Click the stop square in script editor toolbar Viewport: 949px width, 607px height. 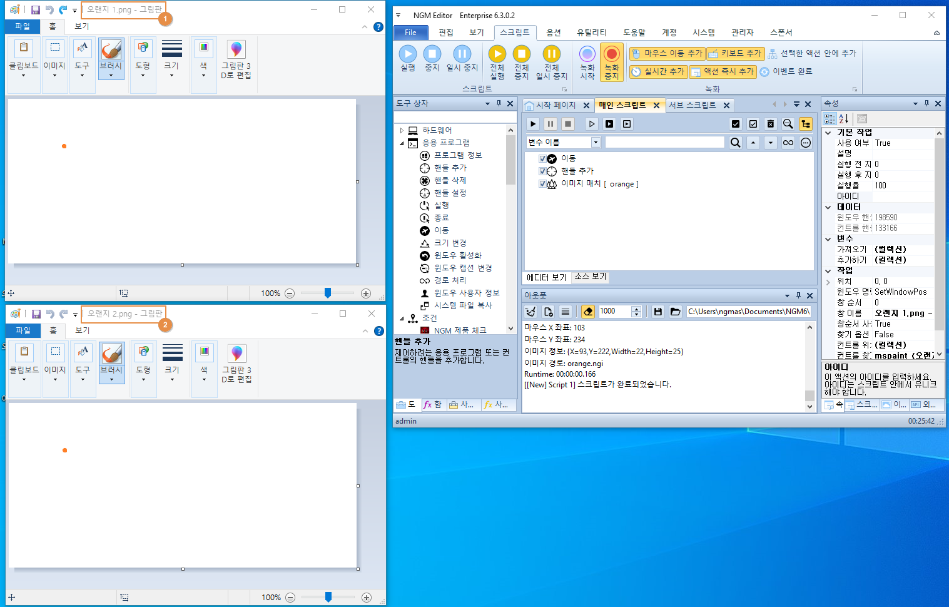point(568,124)
